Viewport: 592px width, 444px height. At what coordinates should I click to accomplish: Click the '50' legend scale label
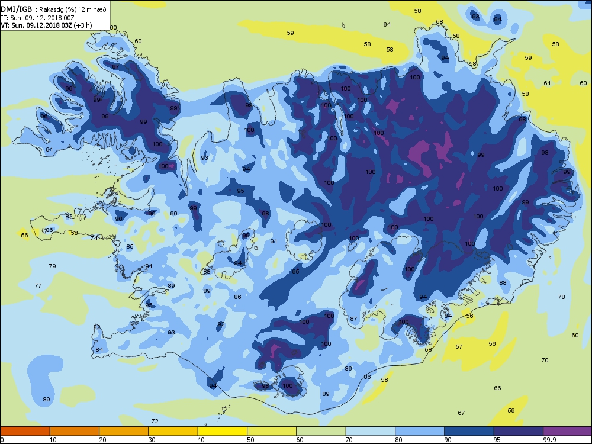tap(250, 440)
